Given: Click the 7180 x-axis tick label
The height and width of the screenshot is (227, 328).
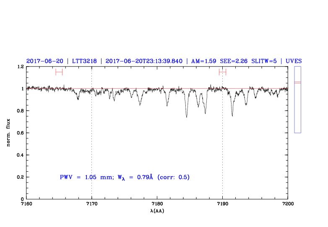Looking at the screenshot, I should (x=157, y=204).
